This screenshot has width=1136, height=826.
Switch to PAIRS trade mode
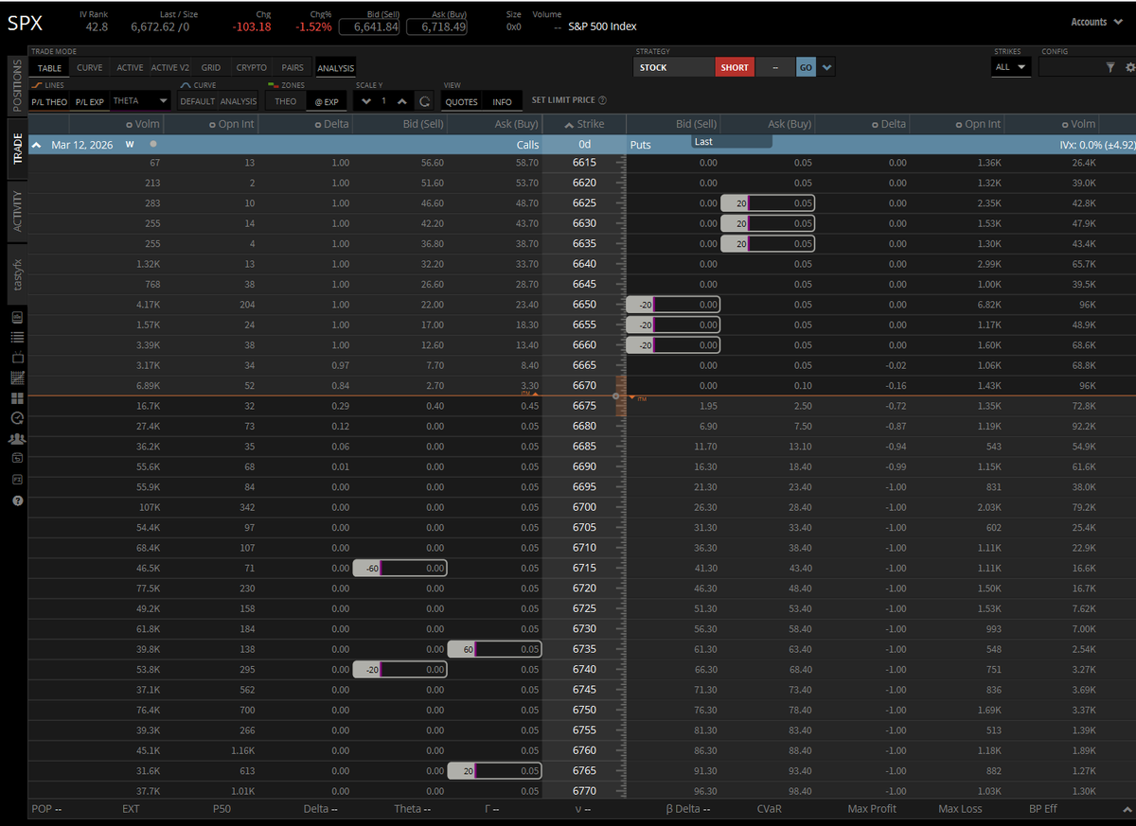(x=293, y=68)
